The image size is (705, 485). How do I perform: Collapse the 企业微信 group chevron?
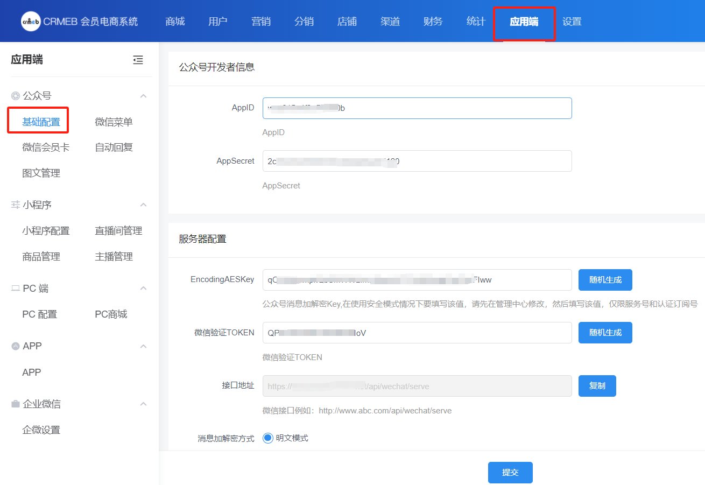coord(143,404)
